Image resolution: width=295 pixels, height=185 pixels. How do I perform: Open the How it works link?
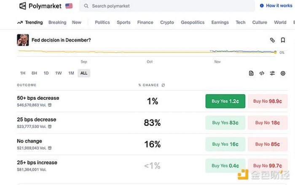coord(276,6)
